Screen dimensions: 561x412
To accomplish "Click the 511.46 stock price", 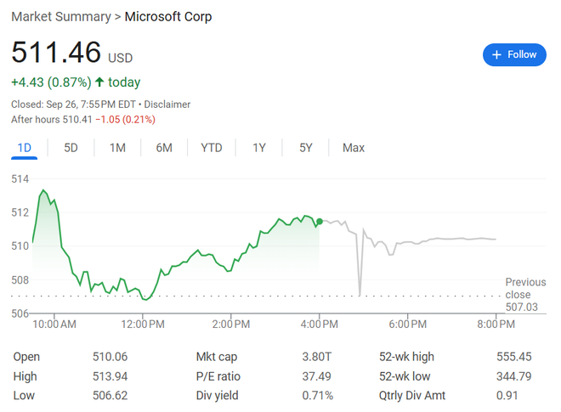I will coord(56,54).
